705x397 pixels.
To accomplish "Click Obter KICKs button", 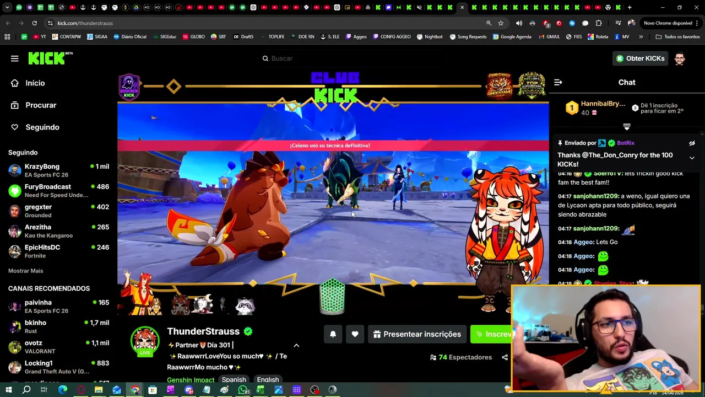I will (x=640, y=58).
